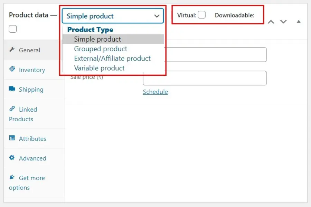The image size is (311, 207).
Task: Click the Schedule link
Action: click(155, 92)
